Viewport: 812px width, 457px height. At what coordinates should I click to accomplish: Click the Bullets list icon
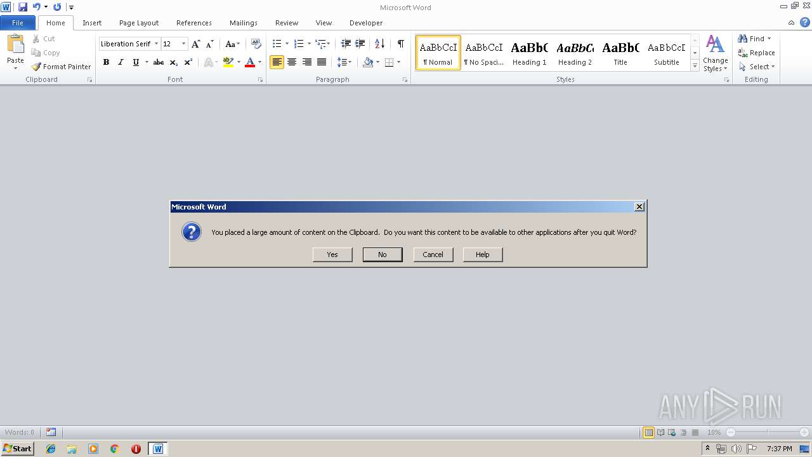277,44
